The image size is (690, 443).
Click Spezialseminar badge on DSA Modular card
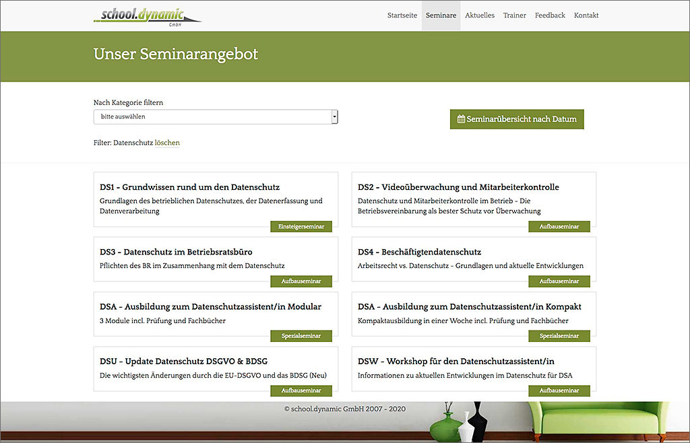coord(301,336)
